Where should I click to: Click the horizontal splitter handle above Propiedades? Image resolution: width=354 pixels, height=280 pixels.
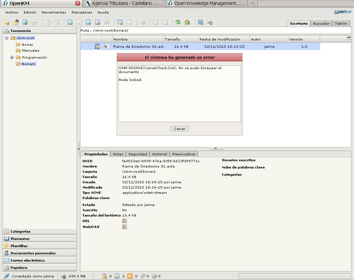click(x=216, y=149)
